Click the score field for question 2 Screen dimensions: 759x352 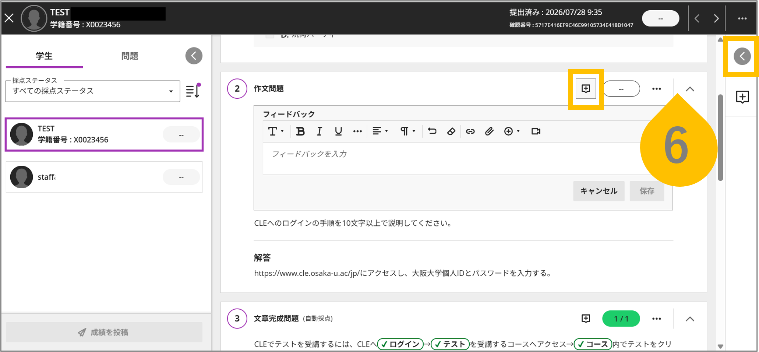621,89
